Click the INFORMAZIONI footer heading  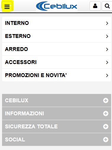pyautogui.click(x=25, y=114)
